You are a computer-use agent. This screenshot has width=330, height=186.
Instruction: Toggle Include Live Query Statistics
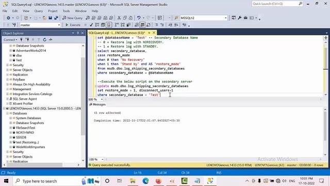(x=123, y=25)
